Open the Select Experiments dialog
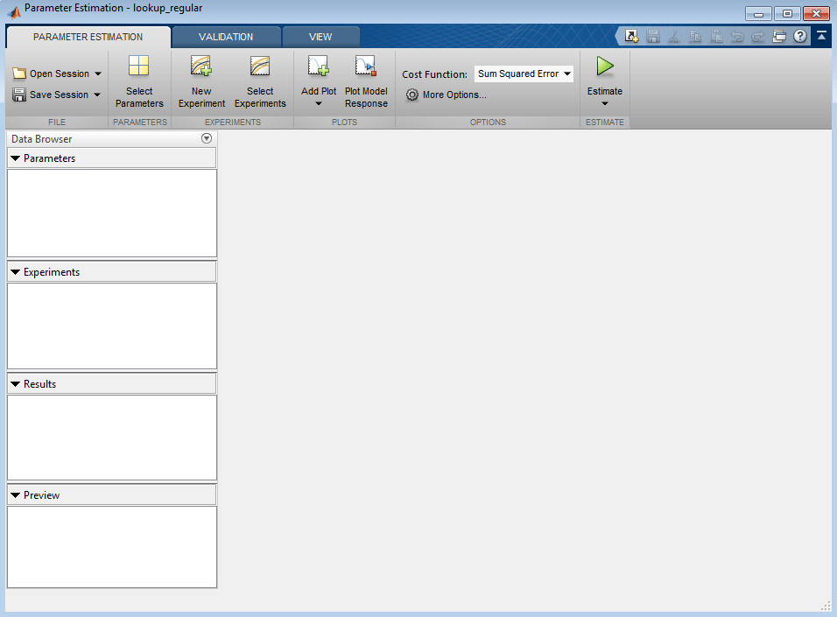This screenshot has height=617, width=837. (260, 81)
